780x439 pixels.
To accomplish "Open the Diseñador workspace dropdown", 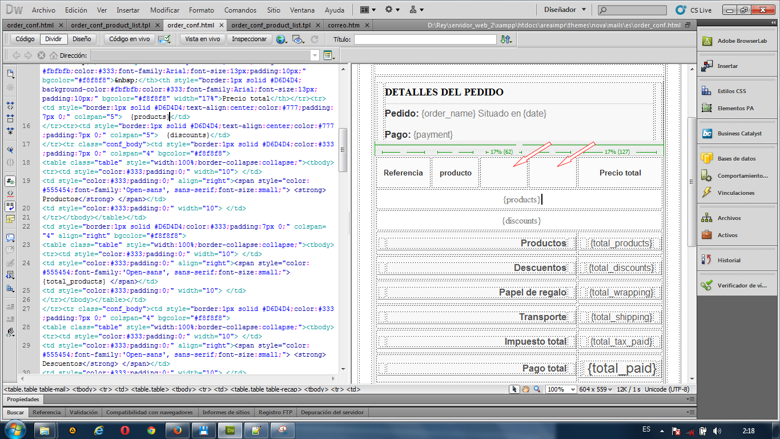I will (x=564, y=10).
